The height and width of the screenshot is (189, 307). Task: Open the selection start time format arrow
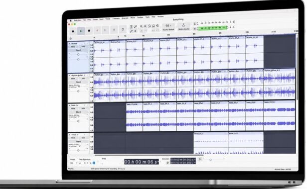coord(195,160)
